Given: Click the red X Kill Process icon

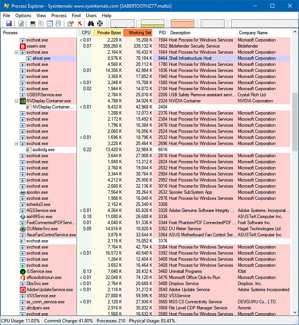Looking at the screenshot, I should [x=80, y=23].
